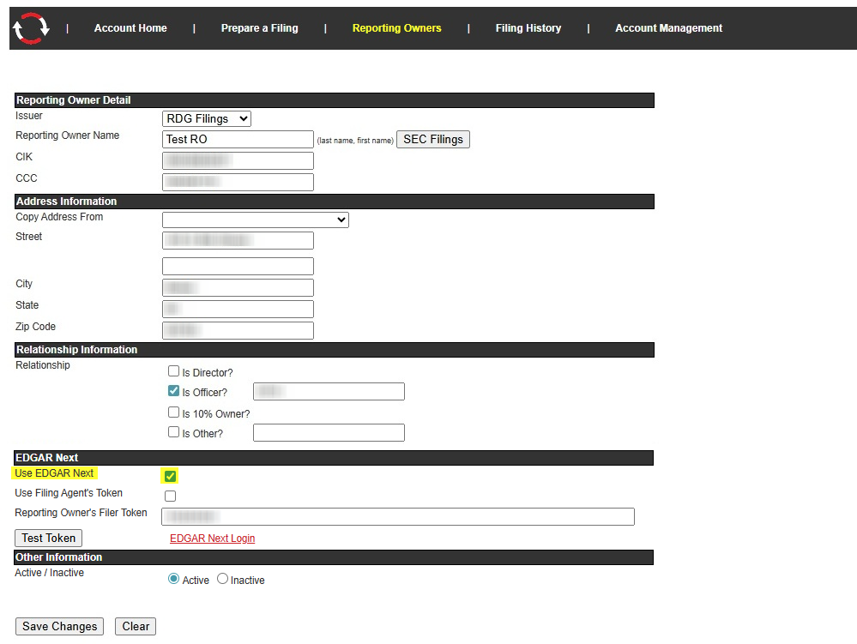Image resolution: width=857 pixels, height=644 pixels.
Task: Enable Use Filing Agent's Token
Action: pos(170,496)
